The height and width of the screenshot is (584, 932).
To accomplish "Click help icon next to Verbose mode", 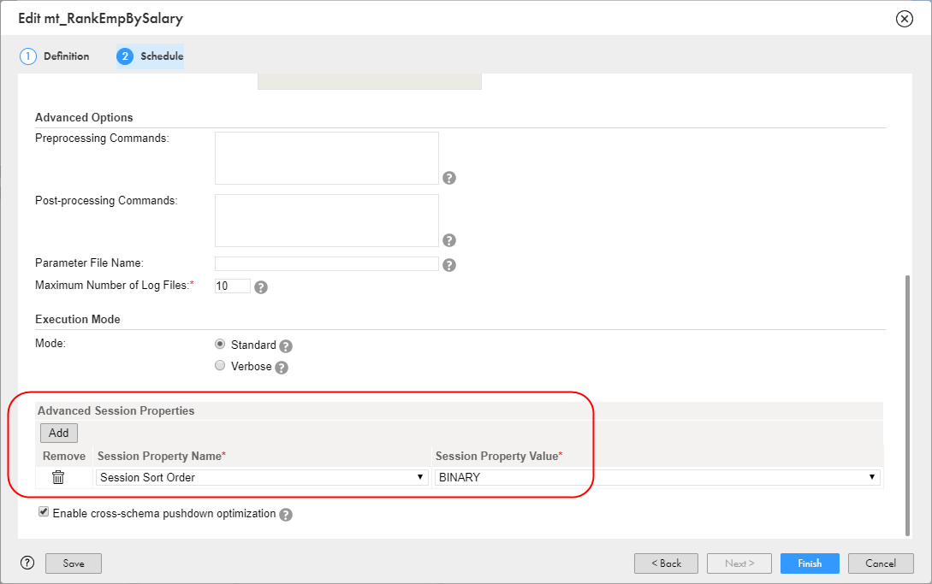I will point(282,368).
